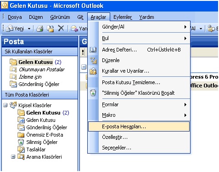The width and height of the screenshot is (219, 172).
Task: Click the main toolbar drag handle
Action: click(x=3, y=29)
